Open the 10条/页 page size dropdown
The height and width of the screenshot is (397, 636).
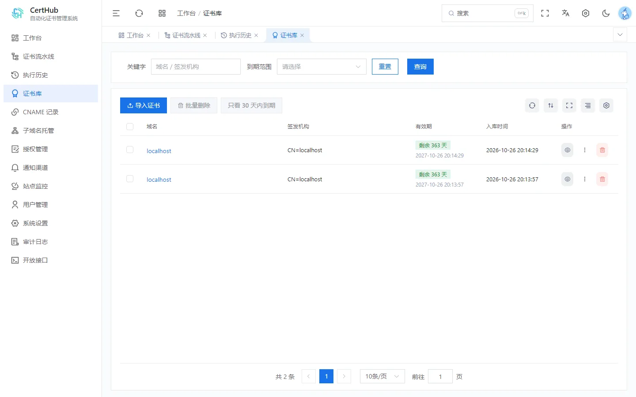[x=382, y=376]
